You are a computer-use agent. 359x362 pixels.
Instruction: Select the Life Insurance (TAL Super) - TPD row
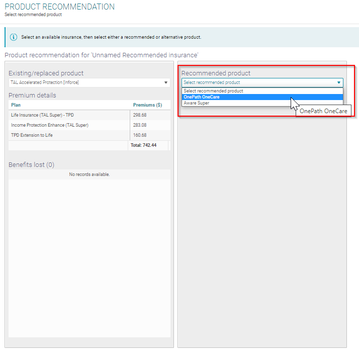click(89, 115)
